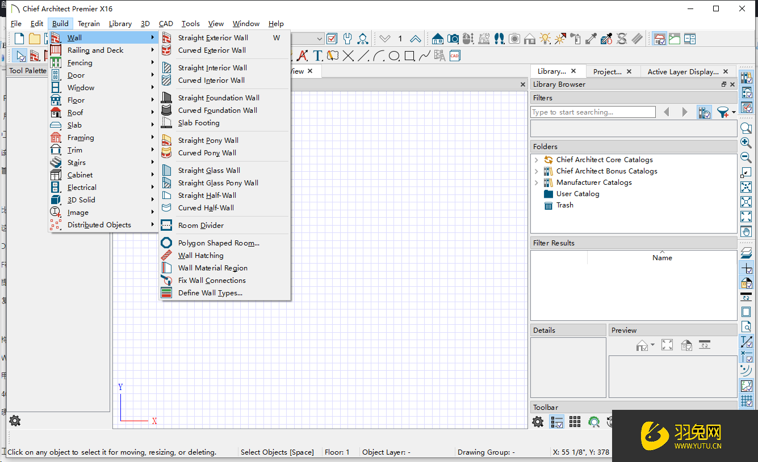Switch to the Project browser tab

[607, 71]
